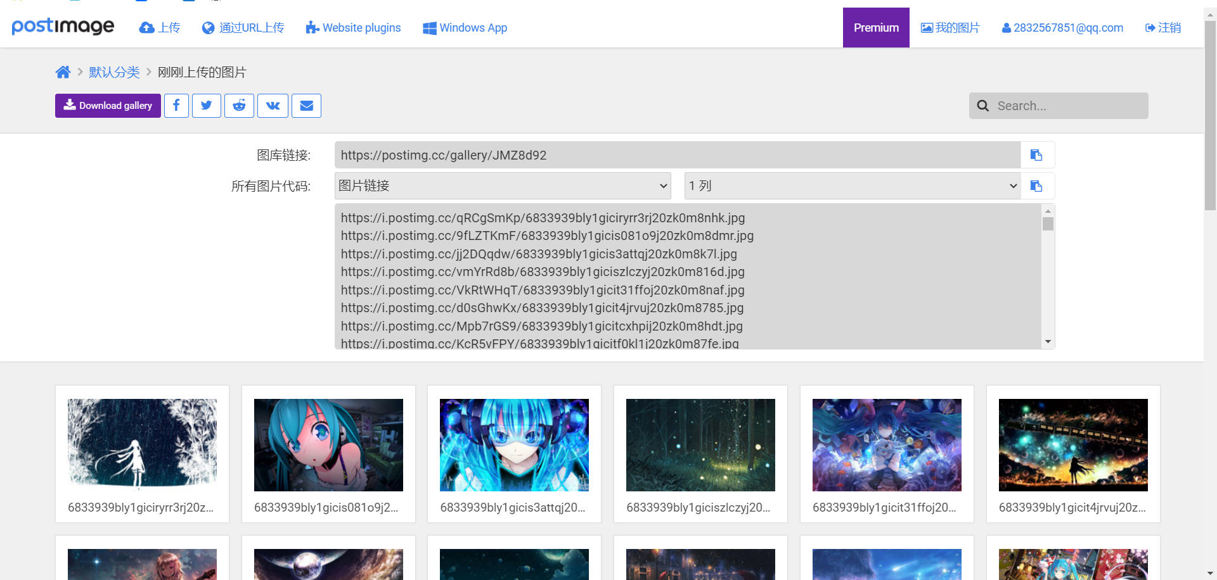Open the blue-haired girl with headphones thumbnail
This screenshot has width=1217, height=580.
514,445
